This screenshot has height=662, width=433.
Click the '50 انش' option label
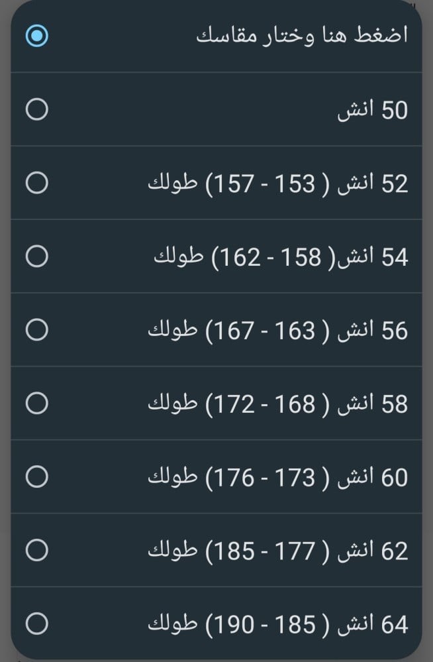(x=372, y=111)
